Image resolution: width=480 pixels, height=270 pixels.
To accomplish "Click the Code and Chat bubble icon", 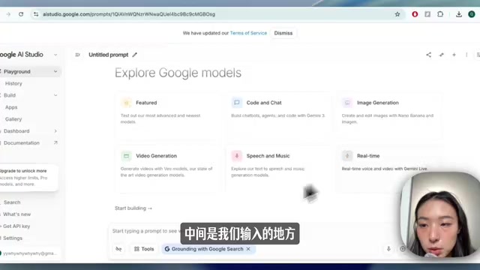I will [237, 103].
